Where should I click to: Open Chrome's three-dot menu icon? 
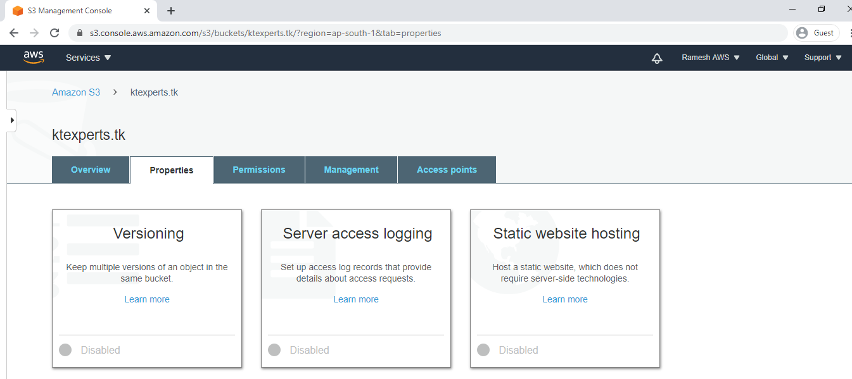(x=849, y=33)
